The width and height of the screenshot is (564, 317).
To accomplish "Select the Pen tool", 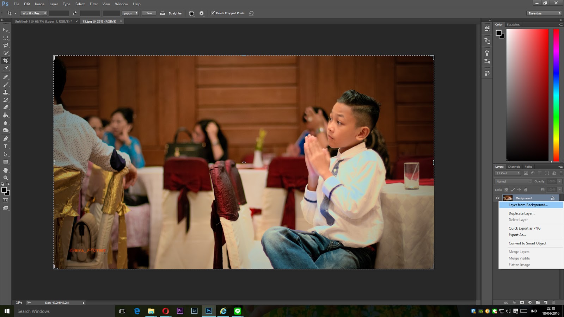I will tap(6, 139).
